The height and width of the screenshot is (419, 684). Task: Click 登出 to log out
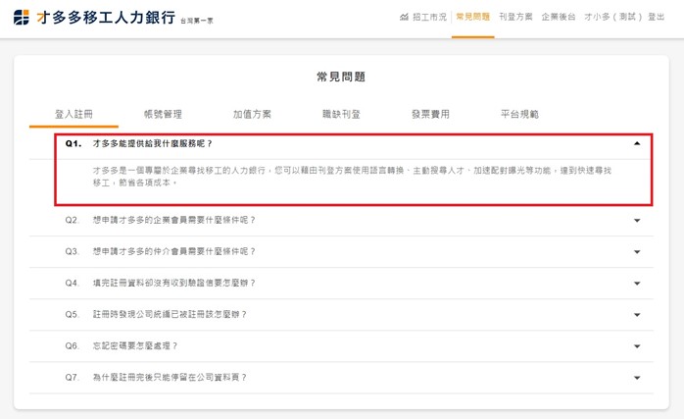pyautogui.click(x=657, y=18)
